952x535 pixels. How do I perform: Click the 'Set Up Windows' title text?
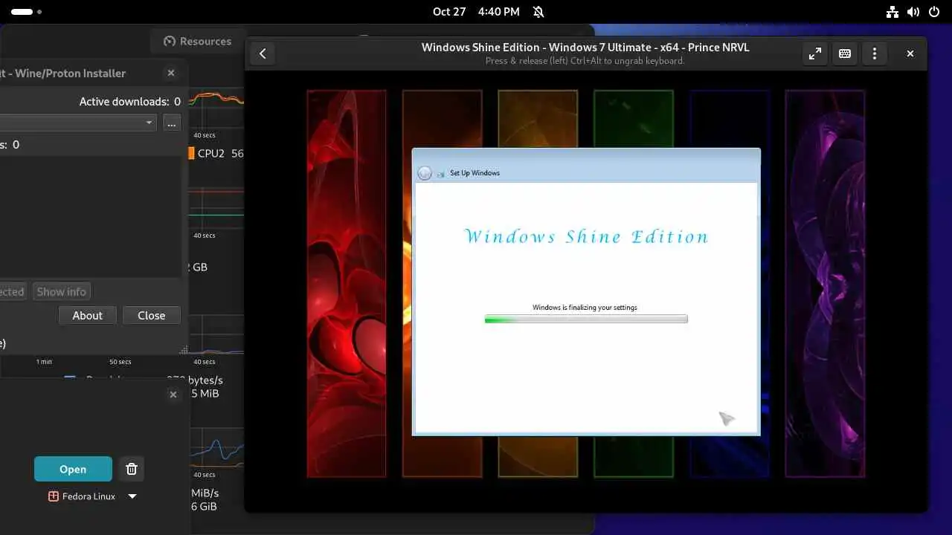coord(475,172)
